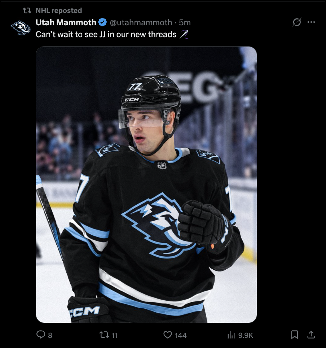The height and width of the screenshot is (348, 326).
Task: Repost this tweet using the arrows icon
Action: (103, 335)
